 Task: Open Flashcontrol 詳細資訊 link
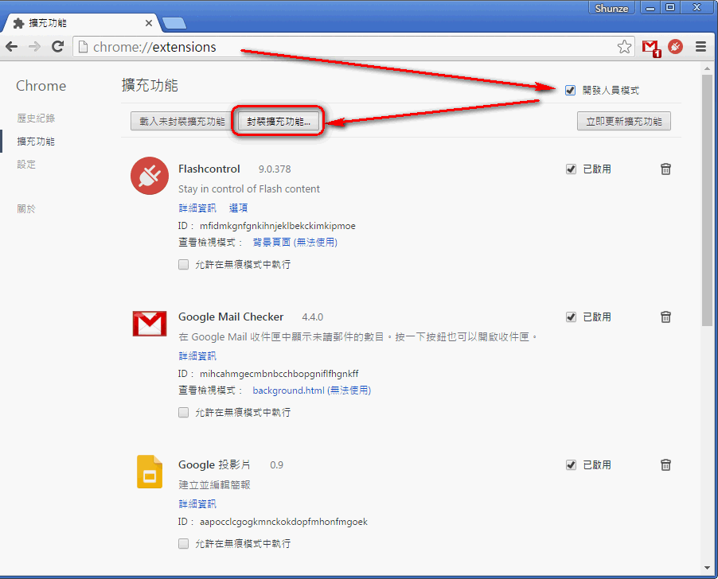coord(197,208)
